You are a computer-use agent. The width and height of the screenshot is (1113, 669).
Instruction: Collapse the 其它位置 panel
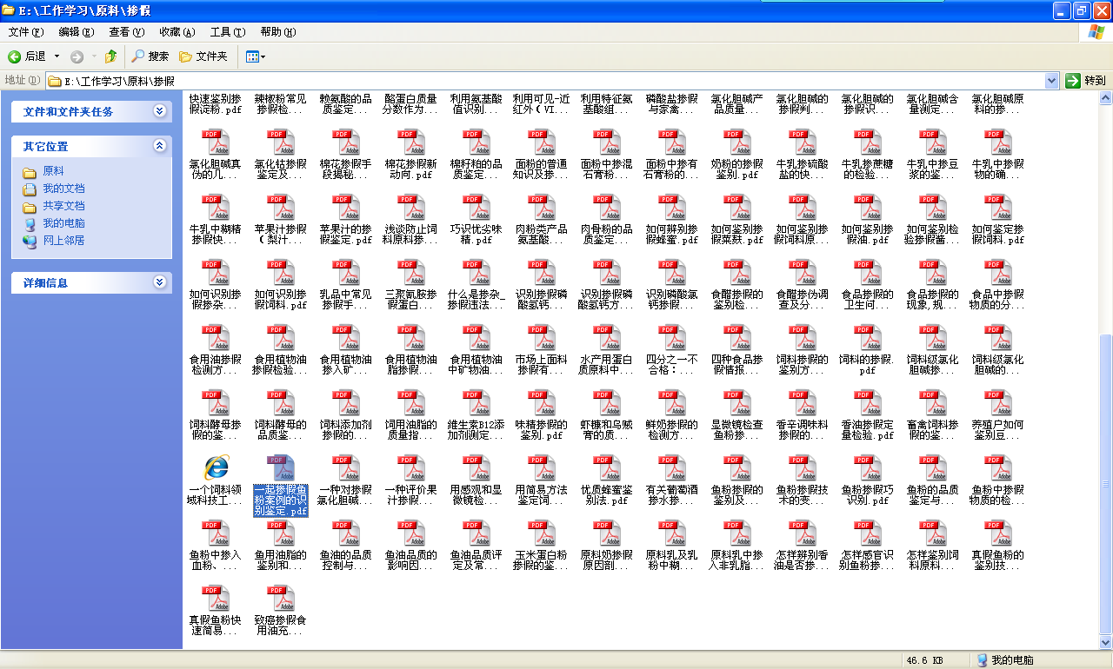tap(159, 146)
